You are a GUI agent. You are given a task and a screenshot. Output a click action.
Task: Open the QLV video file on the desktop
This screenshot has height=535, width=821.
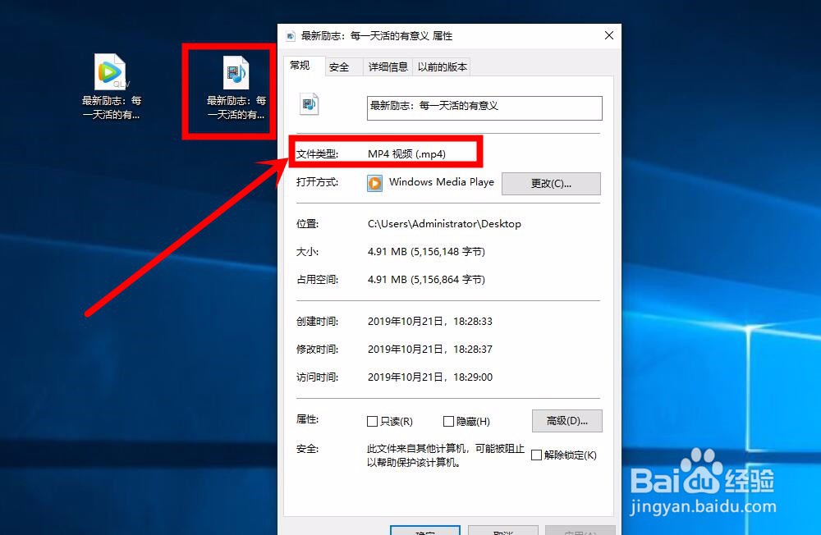coord(109,74)
